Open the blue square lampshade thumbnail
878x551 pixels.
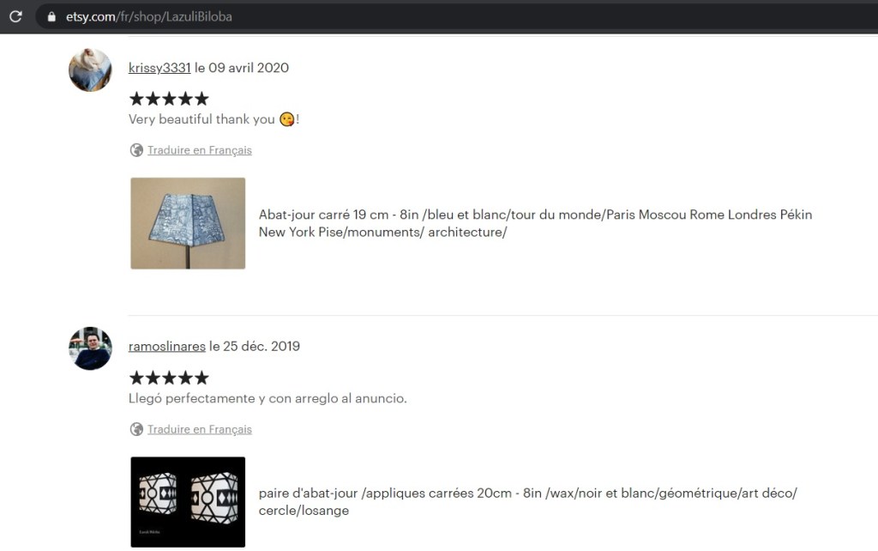coord(188,223)
